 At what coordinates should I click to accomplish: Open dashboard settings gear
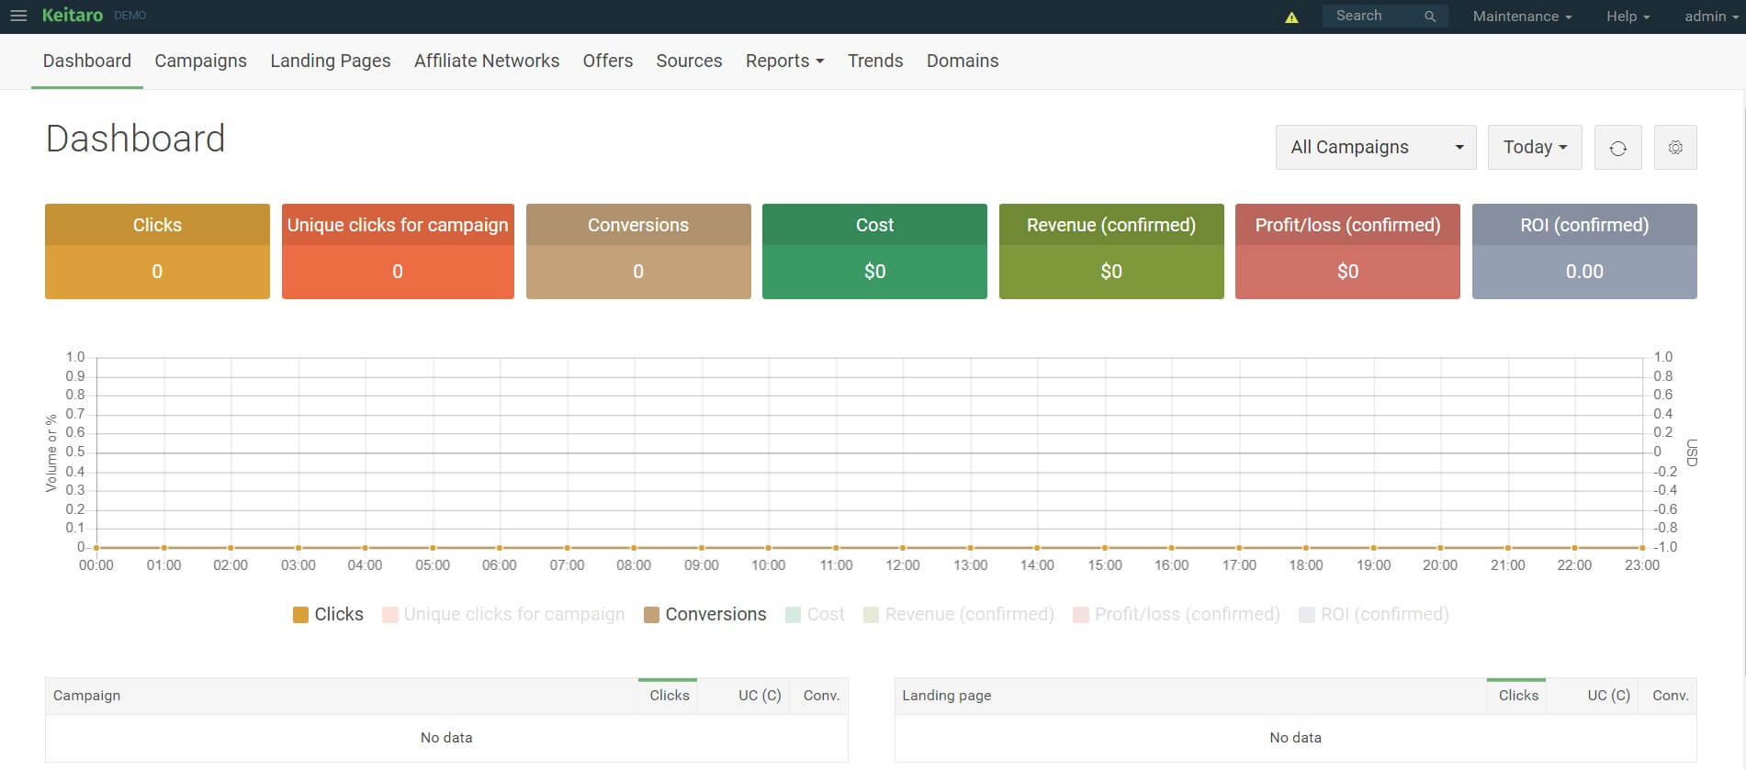pyautogui.click(x=1674, y=148)
